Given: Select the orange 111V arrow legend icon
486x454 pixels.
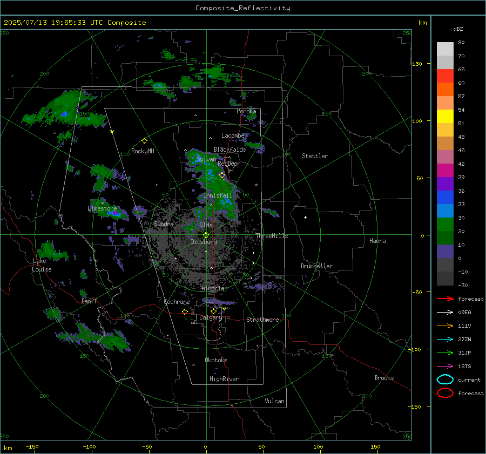Looking at the screenshot, I should click(x=445, y=326).
